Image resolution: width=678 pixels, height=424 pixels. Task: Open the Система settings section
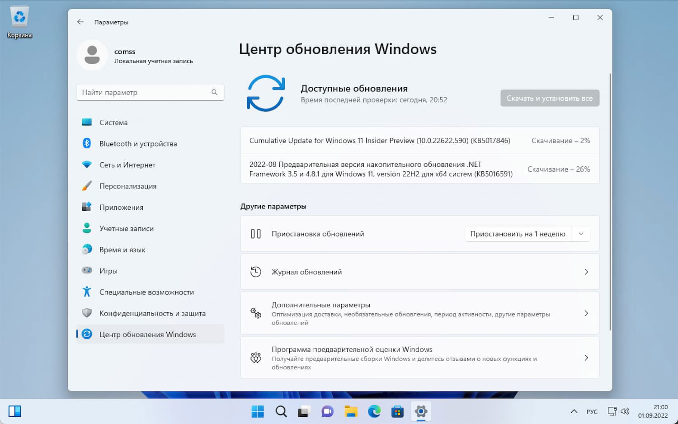point(113,122)
